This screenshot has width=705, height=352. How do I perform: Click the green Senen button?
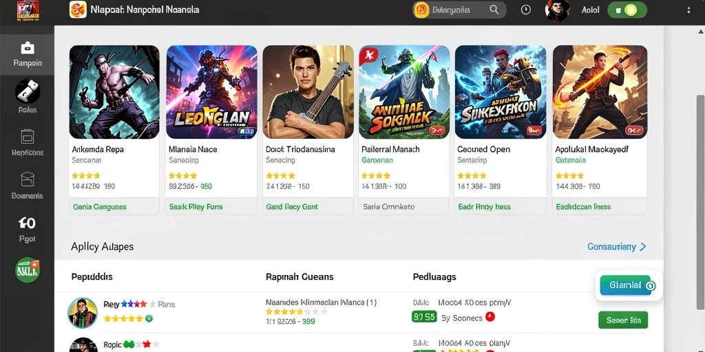pyautogui.click(x=622, y=320)
